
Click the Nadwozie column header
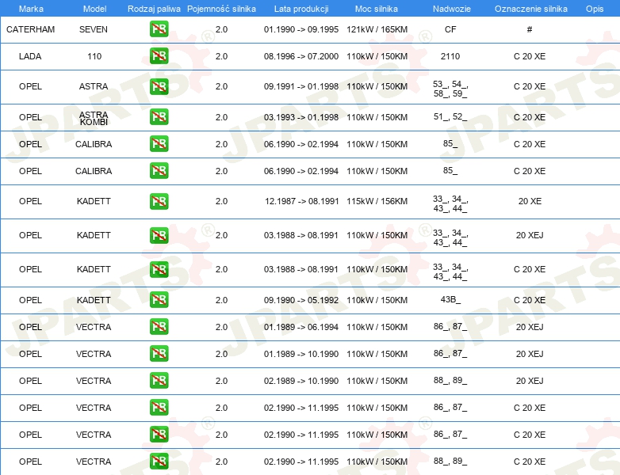tap(450, 8)
